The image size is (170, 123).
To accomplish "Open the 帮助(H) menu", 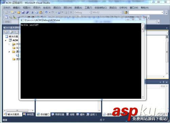I will [144, 8].
